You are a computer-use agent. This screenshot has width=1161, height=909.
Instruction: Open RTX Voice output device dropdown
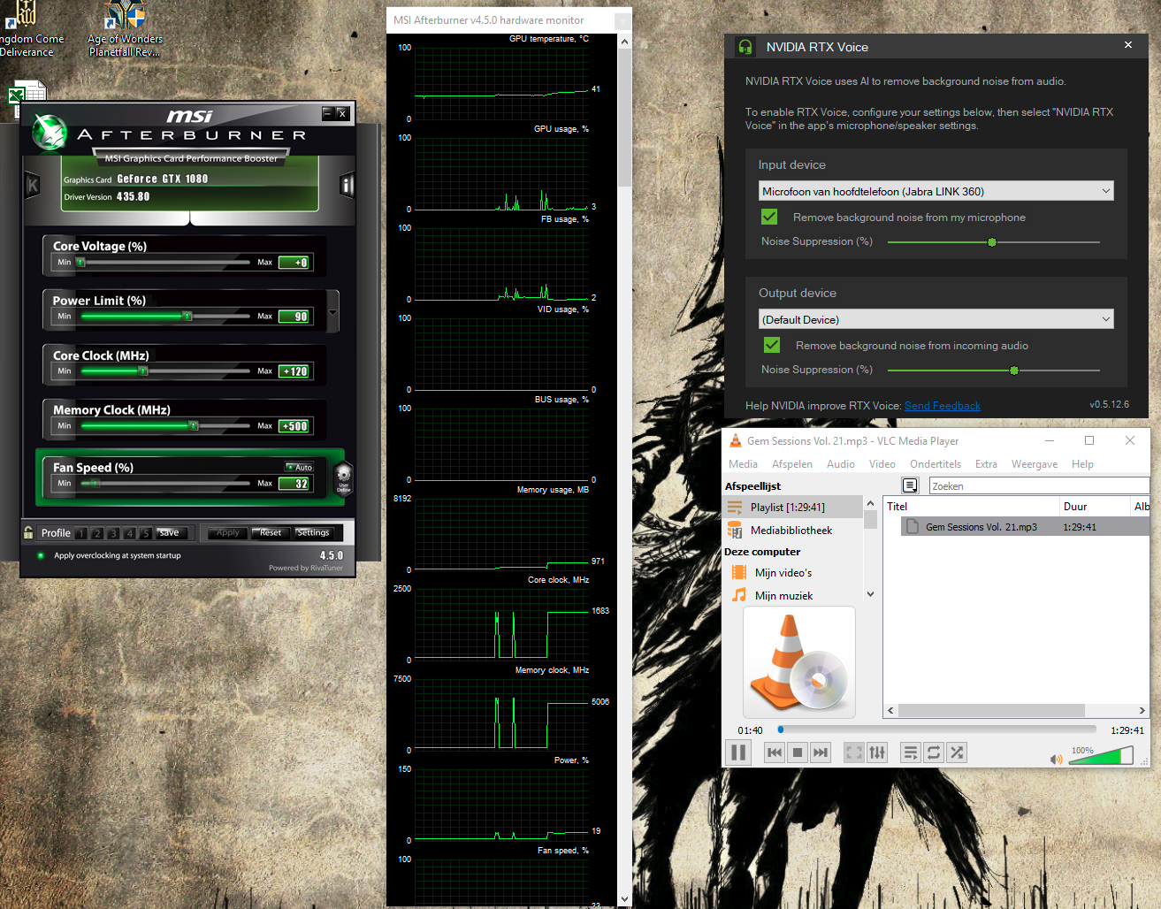click(x=936, y=319)
